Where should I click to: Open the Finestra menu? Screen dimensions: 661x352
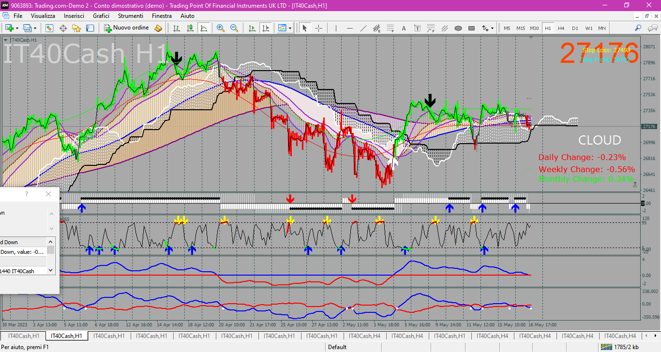(x=162, y=16)
